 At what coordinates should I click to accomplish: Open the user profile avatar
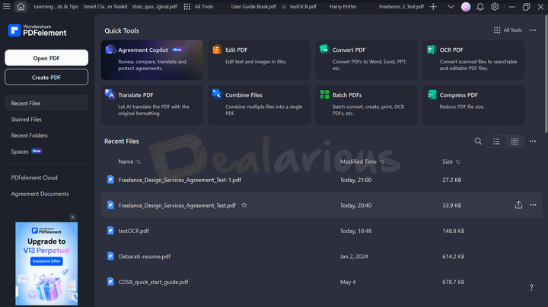(x=466, y=7)
